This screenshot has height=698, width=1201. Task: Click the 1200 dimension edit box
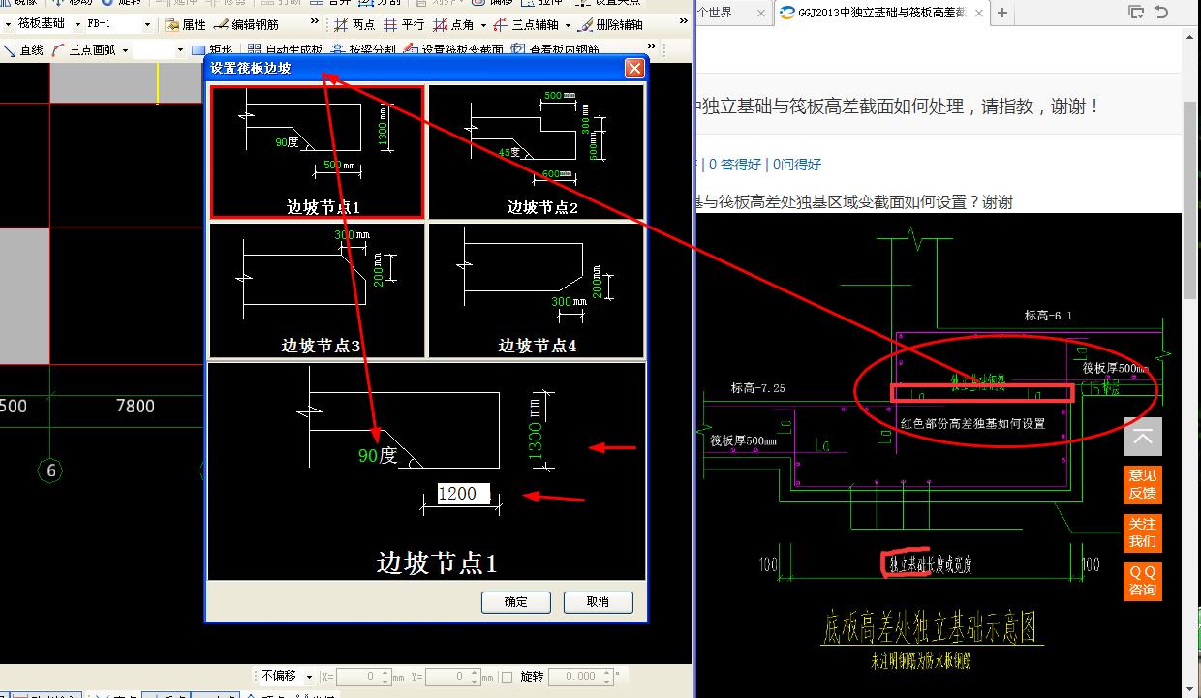(463, 494)
